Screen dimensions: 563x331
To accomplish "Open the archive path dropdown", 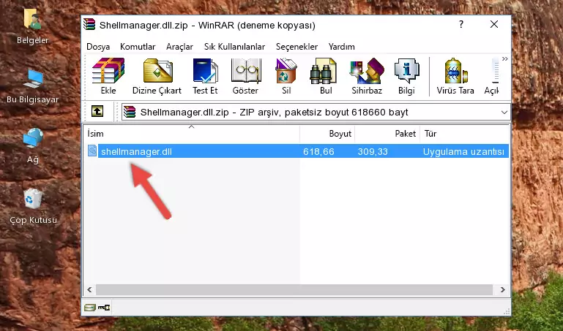I will pyautogui.click(x=504, y=113).
